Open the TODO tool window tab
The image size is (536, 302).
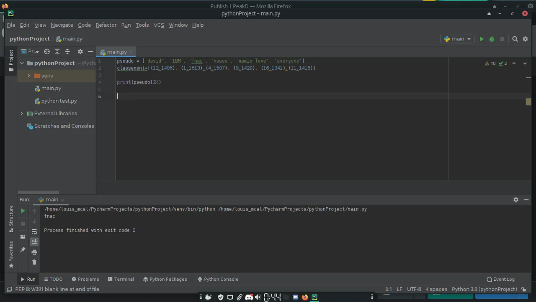53,279
